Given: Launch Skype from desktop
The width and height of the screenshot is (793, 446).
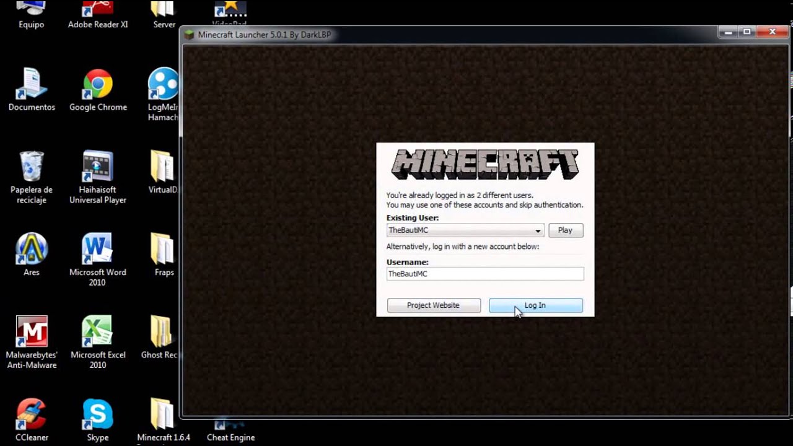Looking at the screenshot, I should [x=98, y=420].
